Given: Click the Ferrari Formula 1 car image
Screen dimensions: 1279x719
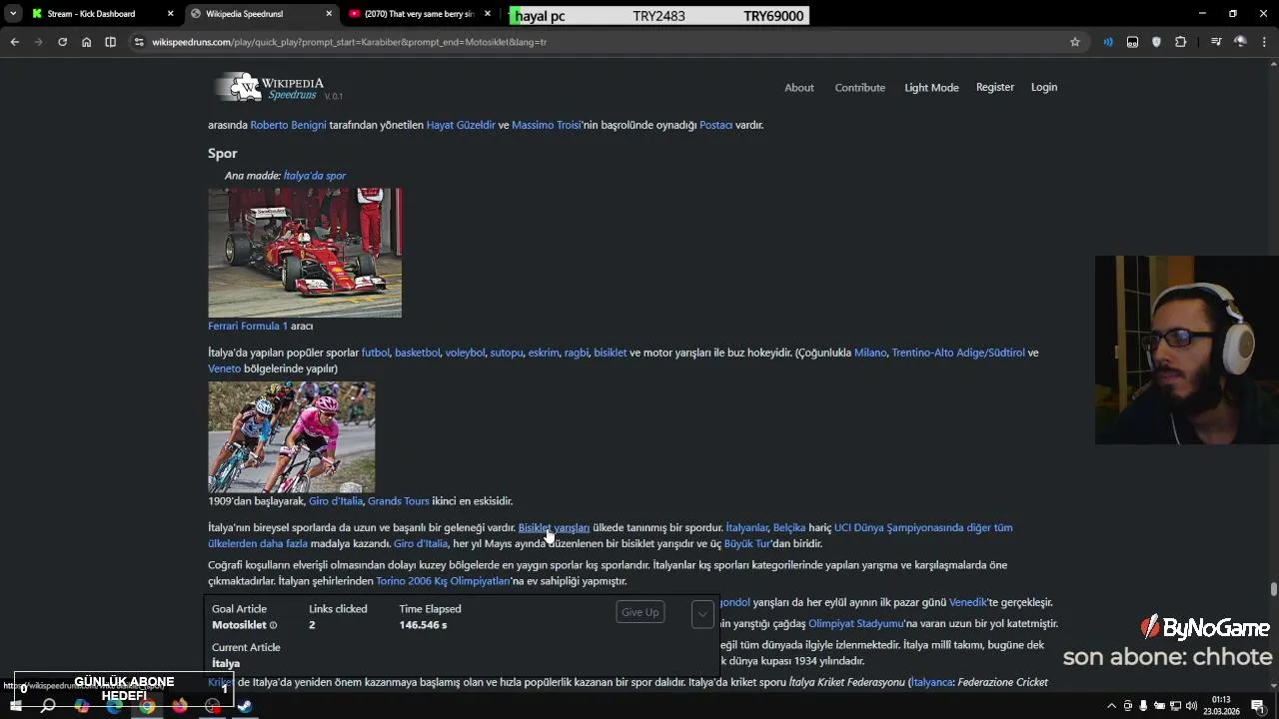Looking at the screenshot, I should (305, 253).
